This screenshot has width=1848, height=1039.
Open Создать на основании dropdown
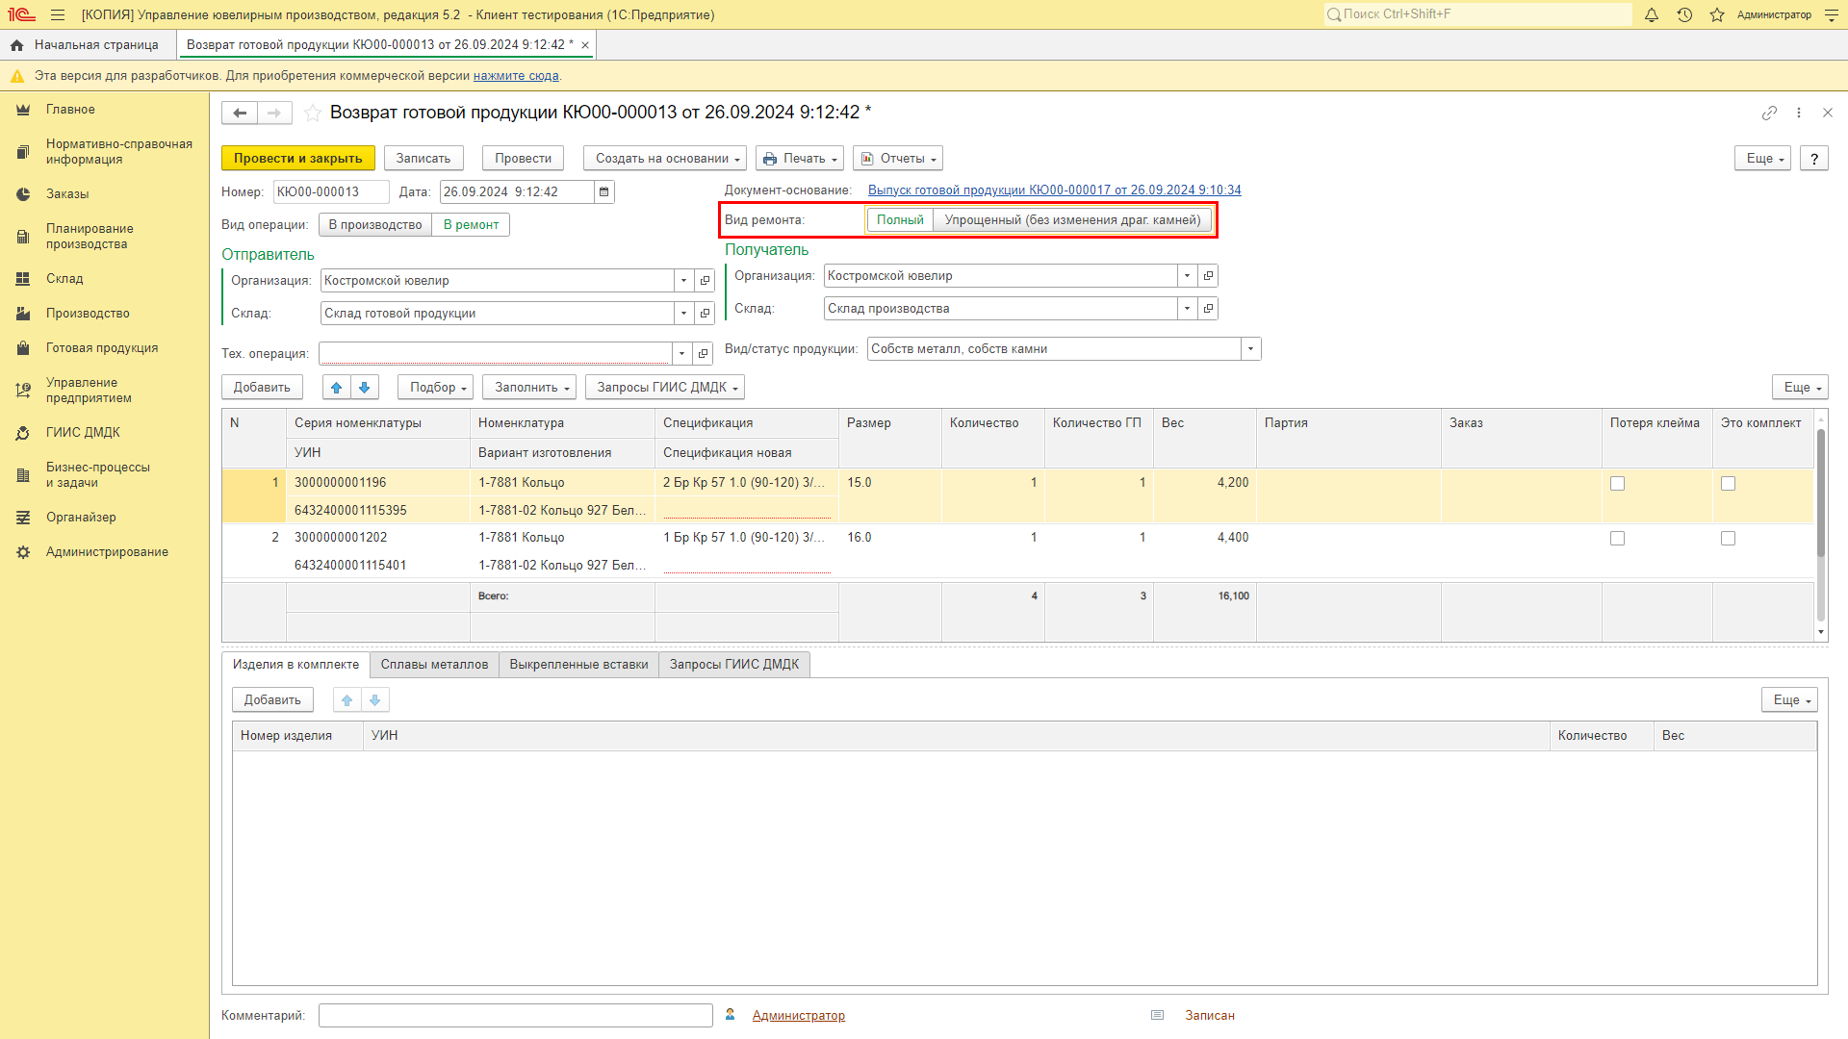tap(666, 159)
